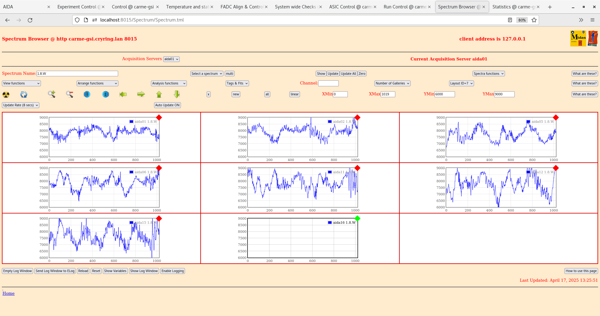Click the blue circle down-chevron icon
Viewport: 600px width, 316px height.
click(87, 94)
